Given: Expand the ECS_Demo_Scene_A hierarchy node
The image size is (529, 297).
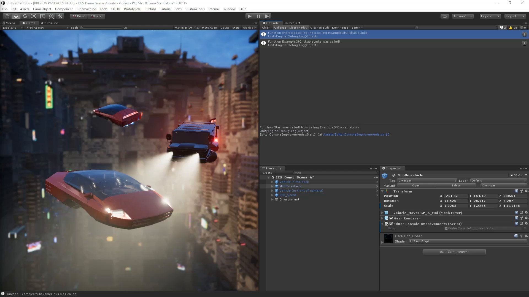Looking at the screenshot, I should point(268,177).
